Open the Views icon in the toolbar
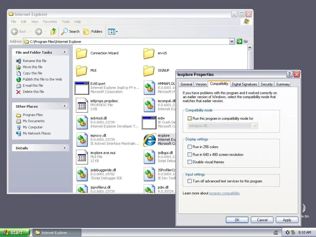Image resolution: width=316 pixels, height=237 pixels. (x=111, y=31)
